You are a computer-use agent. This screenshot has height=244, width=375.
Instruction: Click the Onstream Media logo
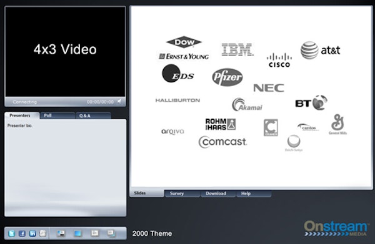pyautogui.click(x=337, y=228)
